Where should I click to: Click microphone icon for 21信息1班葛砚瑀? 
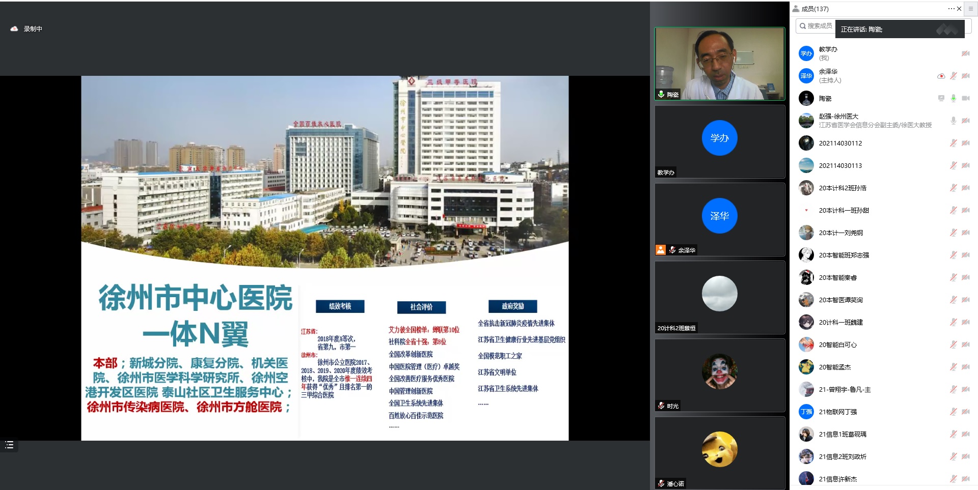(x=953, y=434)
